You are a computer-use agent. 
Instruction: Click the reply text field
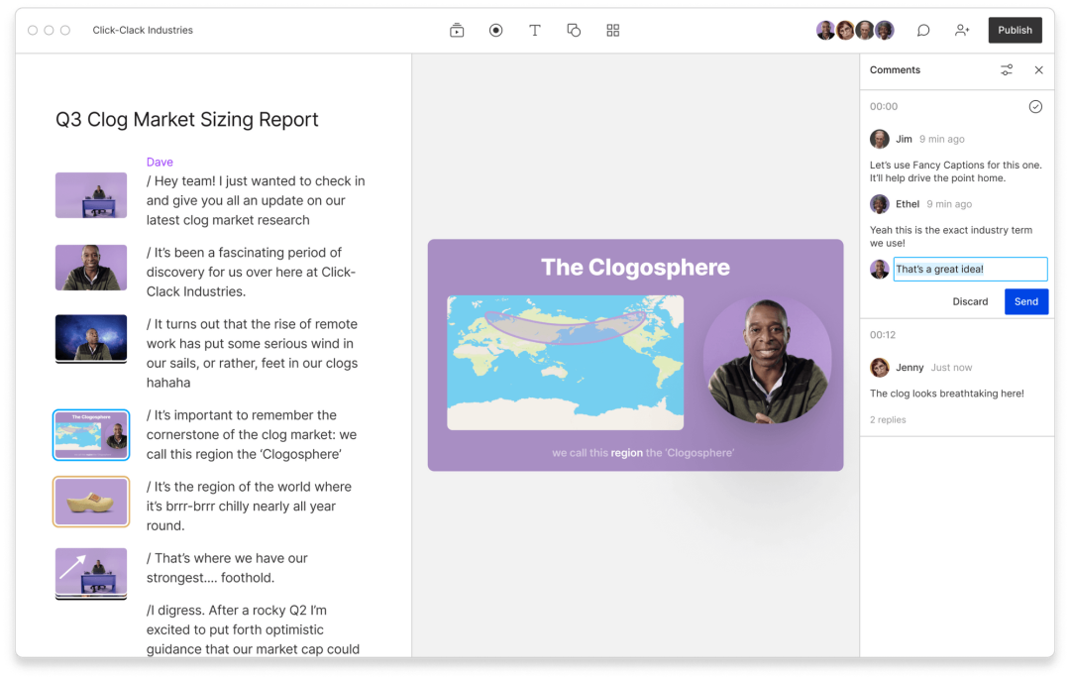click(970, 269)
